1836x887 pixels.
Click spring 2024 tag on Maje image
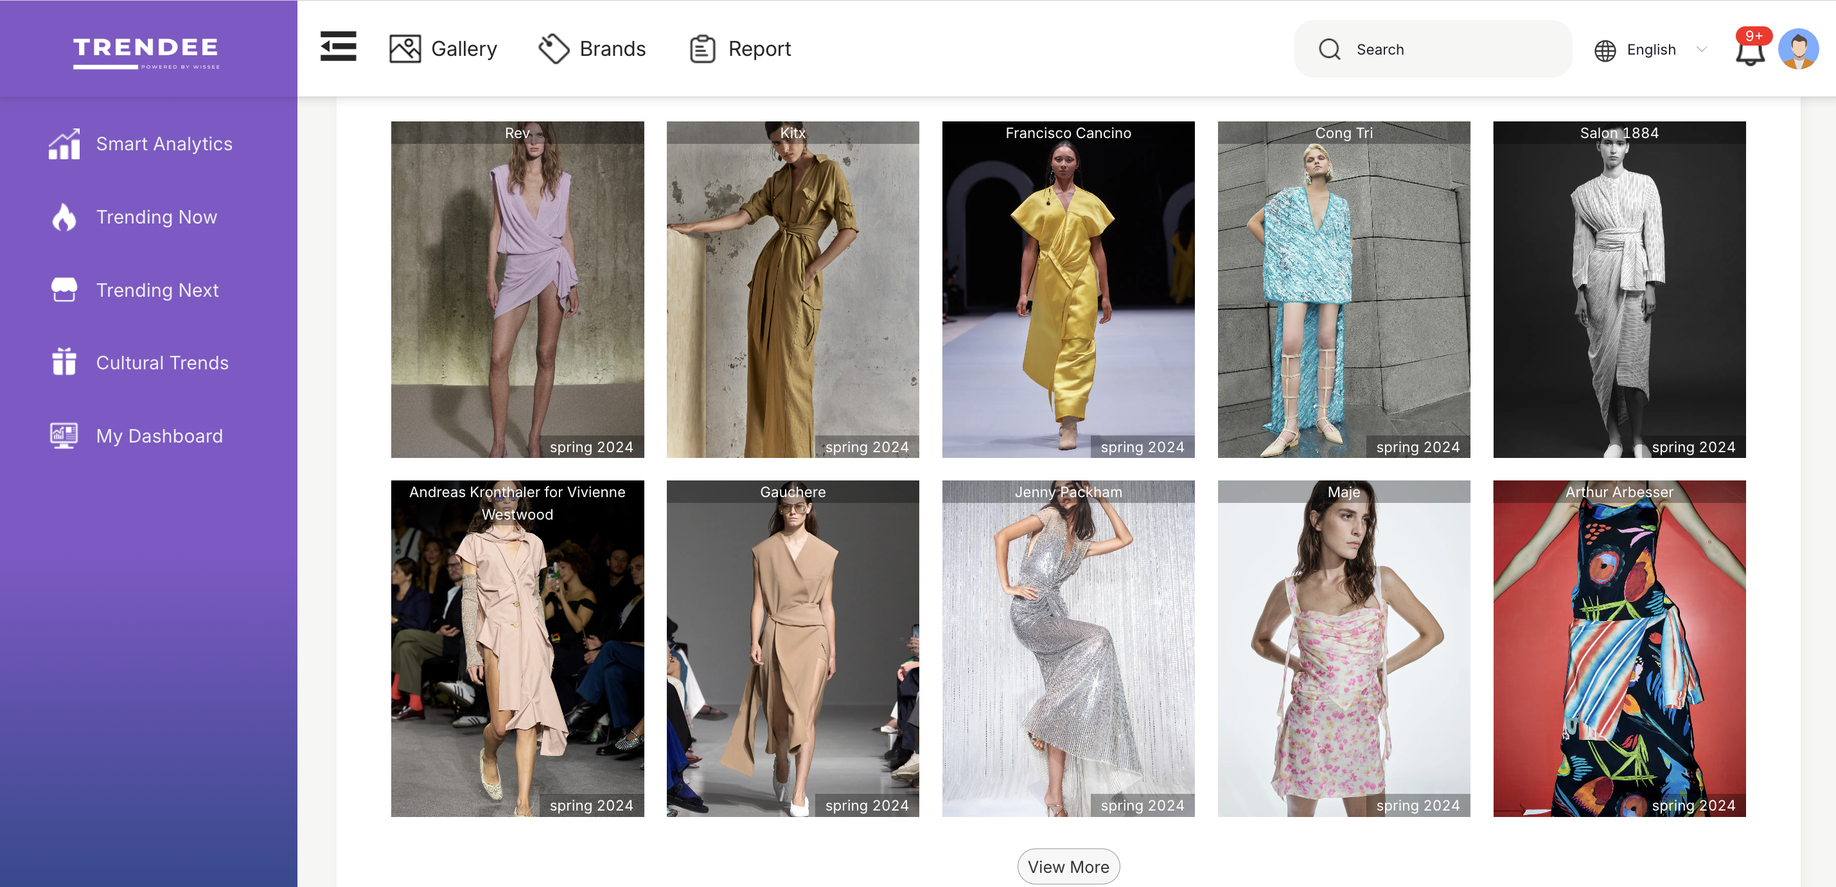(1418, 805)
